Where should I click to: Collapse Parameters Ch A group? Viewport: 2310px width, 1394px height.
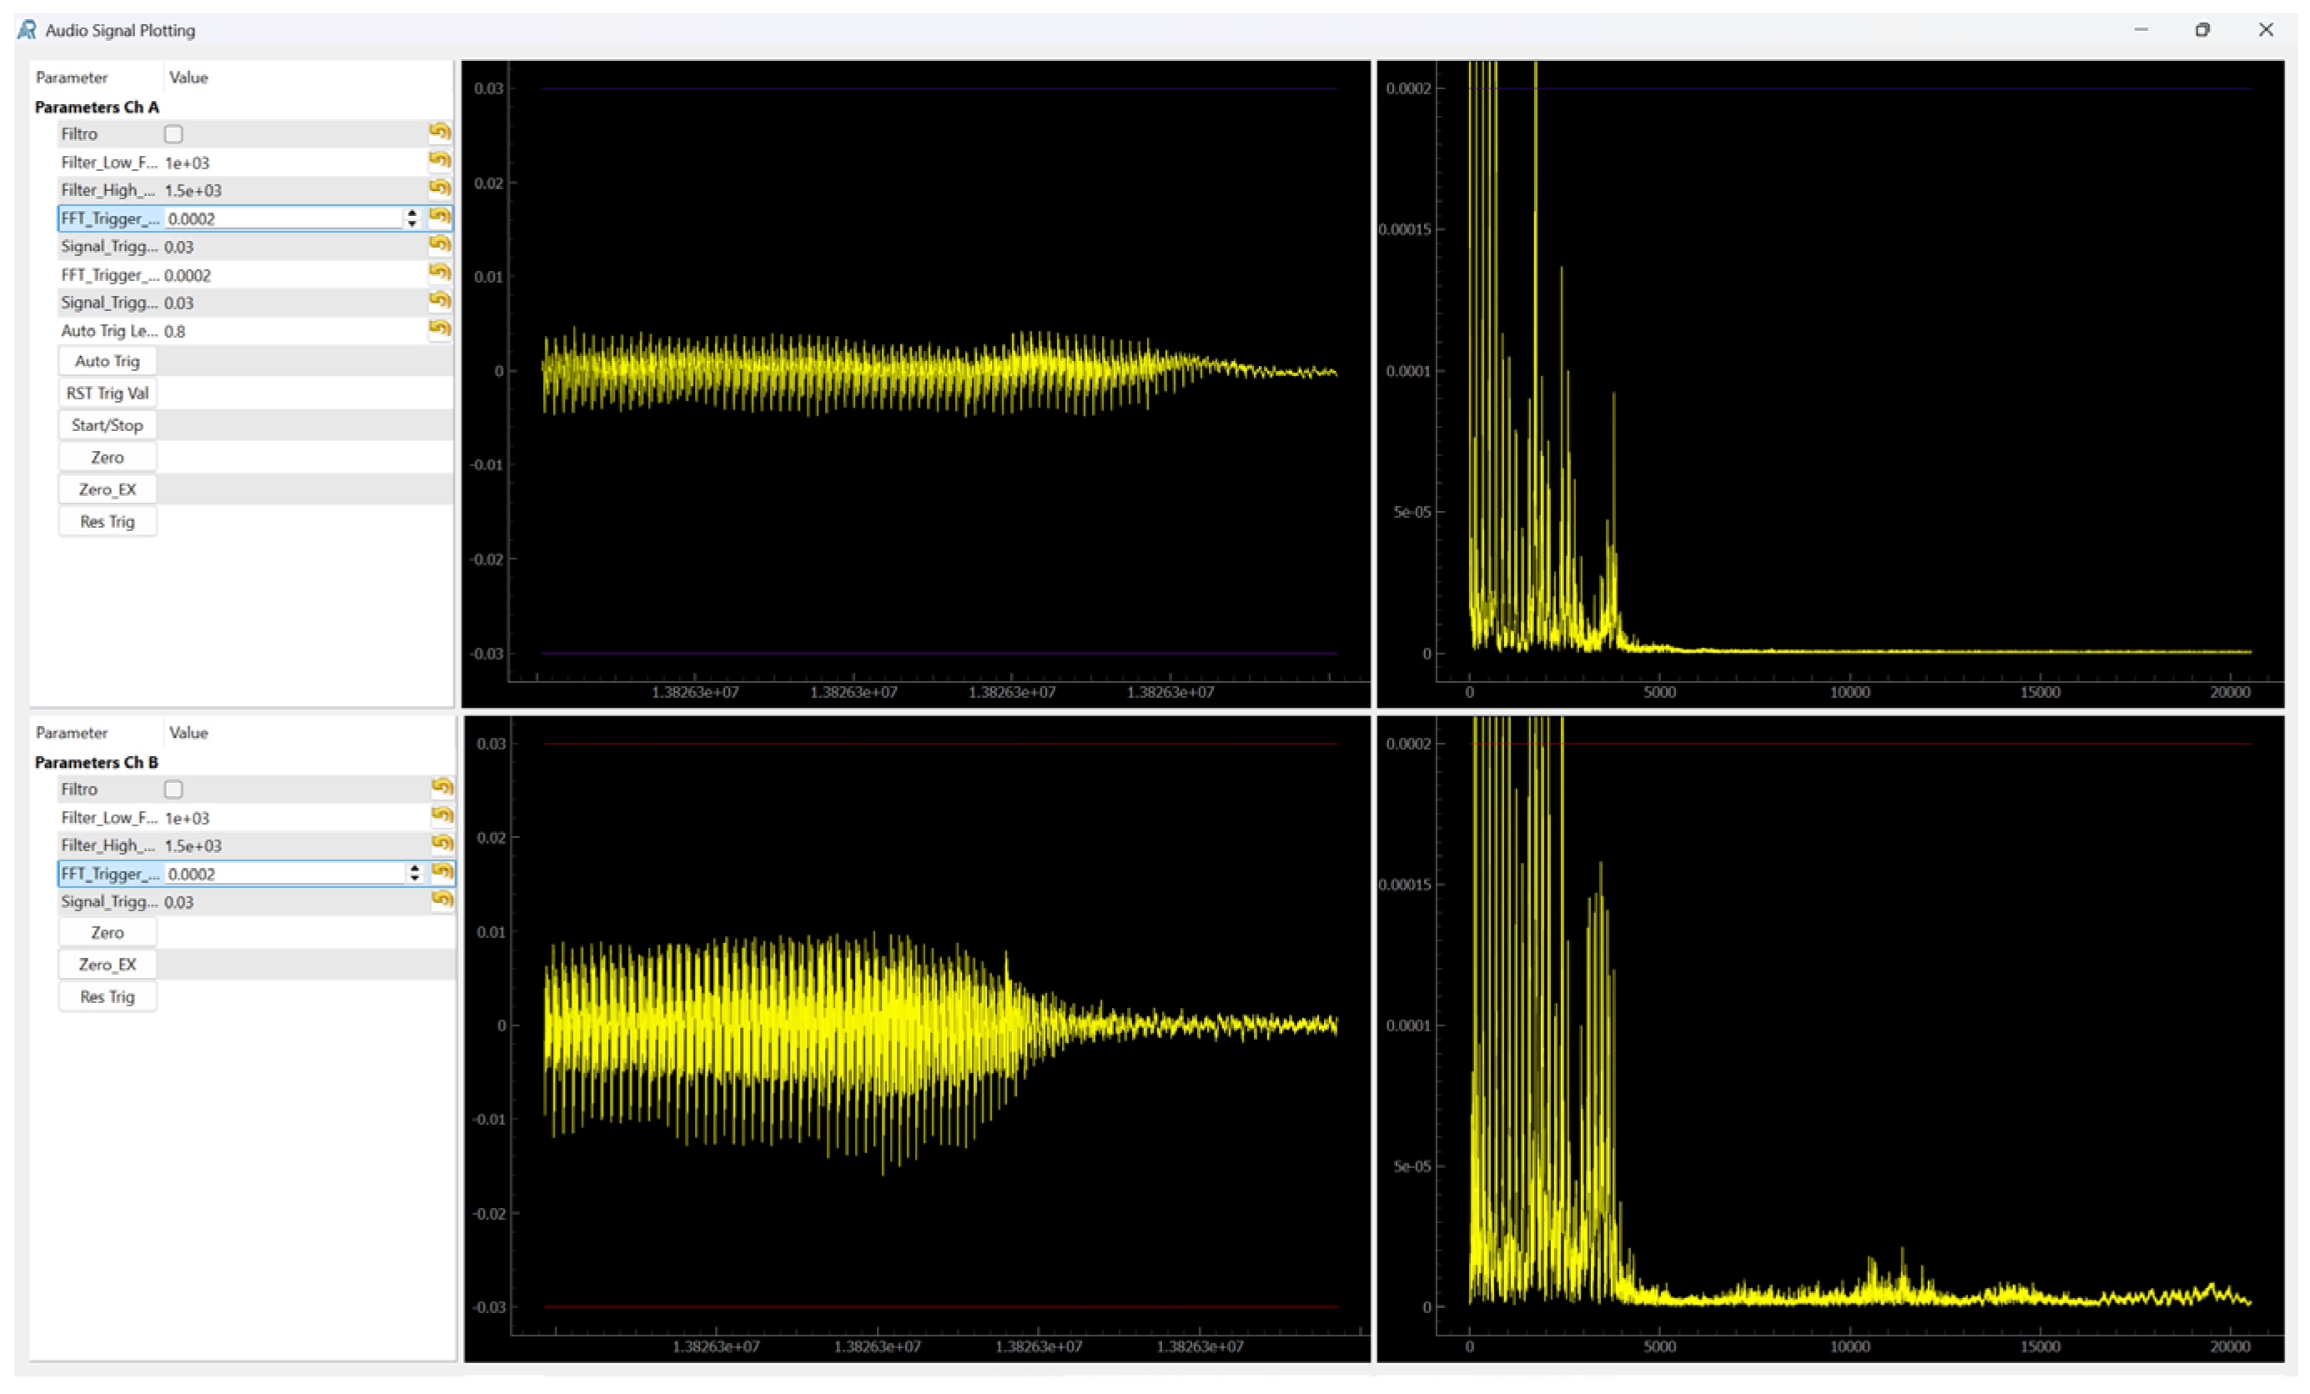coord(97,107)
